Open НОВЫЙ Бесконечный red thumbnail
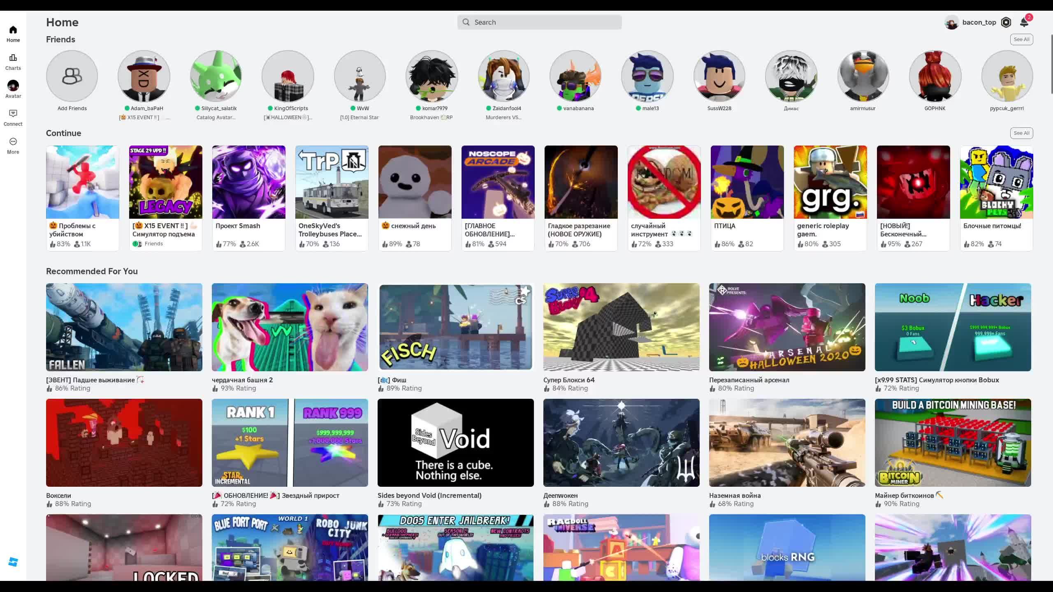The height and width of the screenshot is (592, 1053). point(914,182)
